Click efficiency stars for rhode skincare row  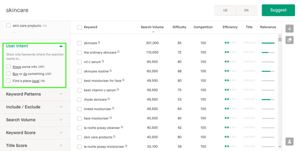click(x=230, y=99)
